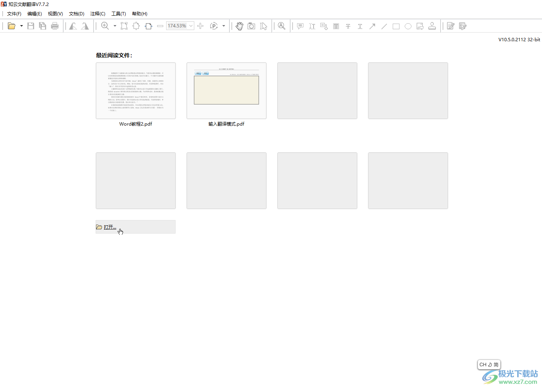Screen dimensions: 542x388
Task: Select the Hand tool
Action: point(239,26)
